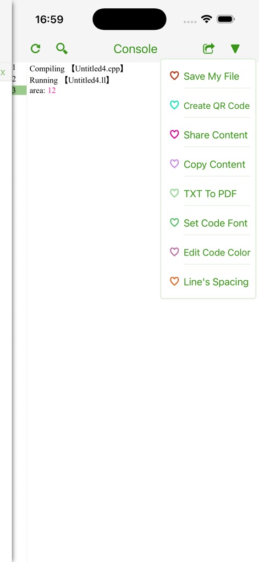Open the search magnifier icon
Screen dimensions: 259x562
(62, 48)
